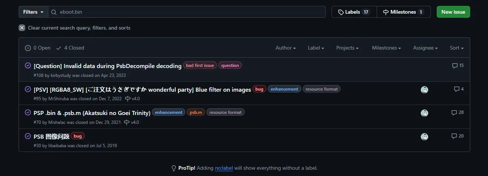Click enhancement label on issue #95
The image size is (488, 176).
[284, 89]
